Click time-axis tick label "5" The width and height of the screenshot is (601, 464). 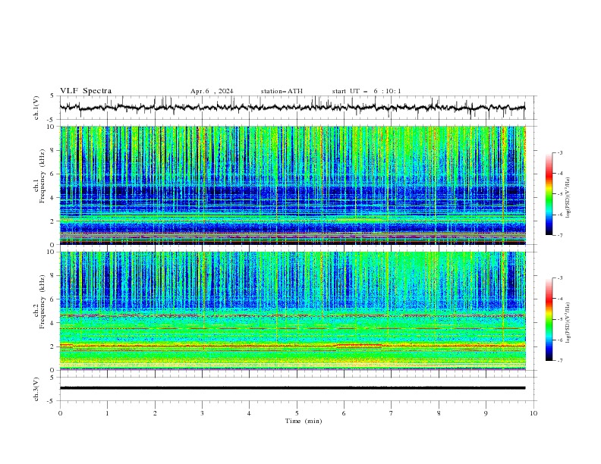[297, 413]
